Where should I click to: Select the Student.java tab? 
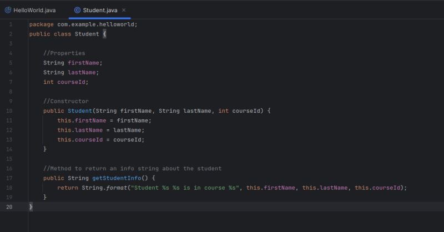pos(100,10)
